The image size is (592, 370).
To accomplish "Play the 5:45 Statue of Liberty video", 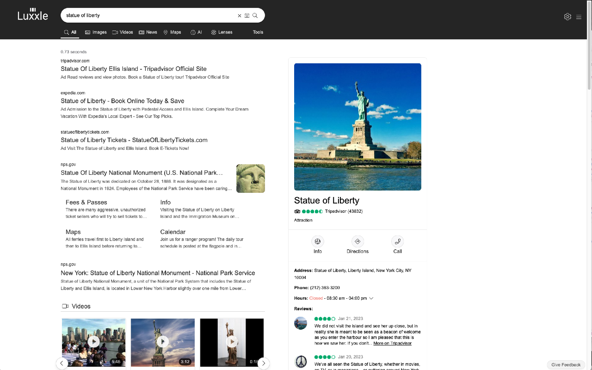I will click(x=93, y=341).
